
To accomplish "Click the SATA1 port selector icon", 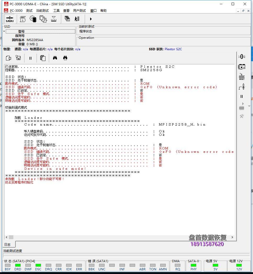I will click(x=10, y=19).
